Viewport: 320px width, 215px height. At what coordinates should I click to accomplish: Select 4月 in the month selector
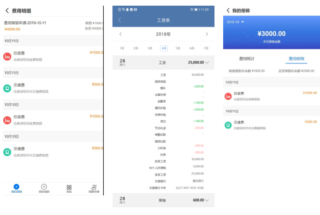(164, 48)
